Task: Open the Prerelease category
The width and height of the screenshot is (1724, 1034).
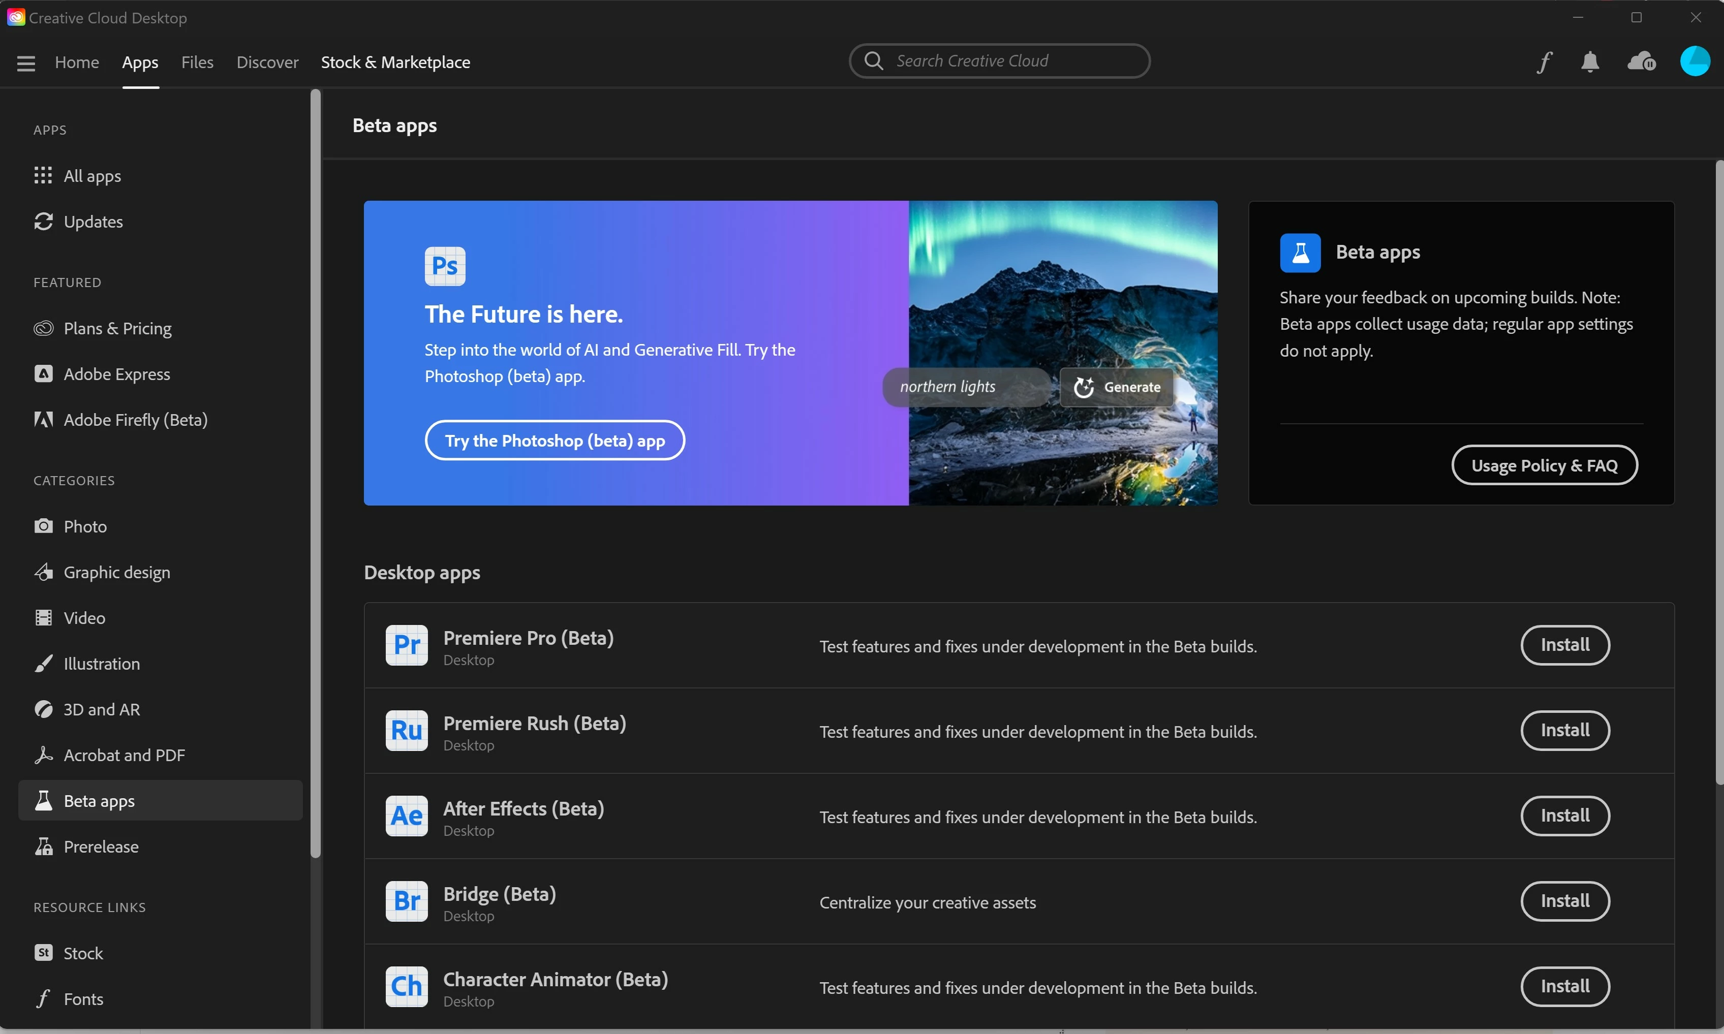Action: (100, 847)
